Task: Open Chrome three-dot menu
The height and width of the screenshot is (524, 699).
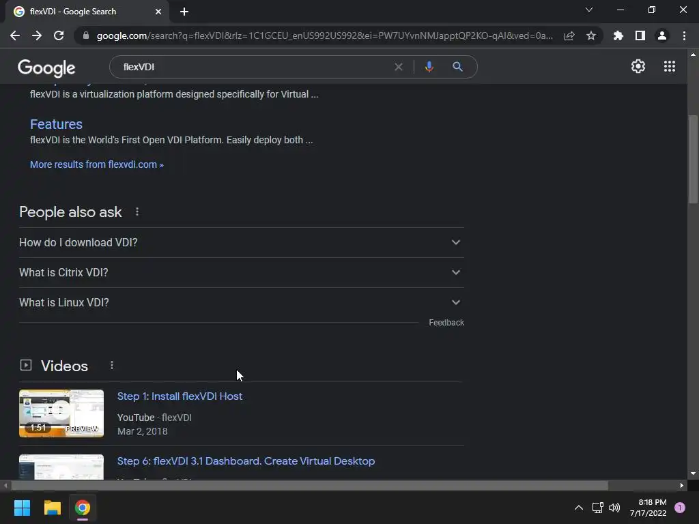Action: pos(684,35)
